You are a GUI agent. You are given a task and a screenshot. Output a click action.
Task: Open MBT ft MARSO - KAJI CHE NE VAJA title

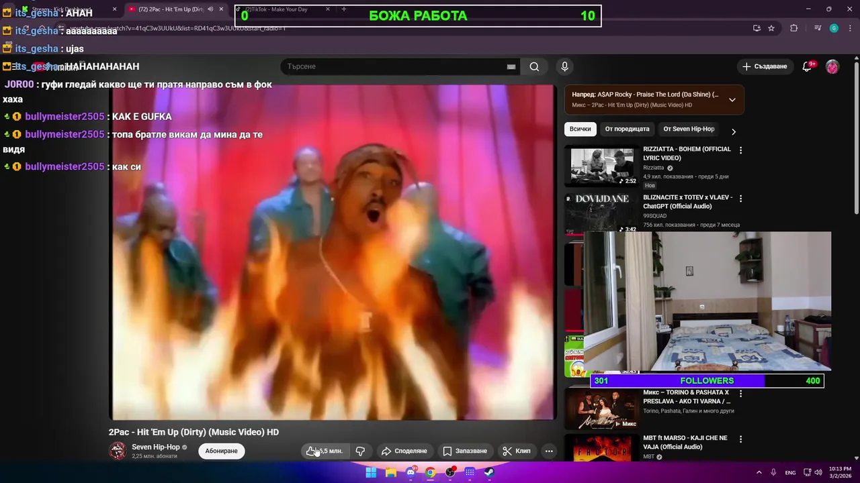(x=685, y=443)
